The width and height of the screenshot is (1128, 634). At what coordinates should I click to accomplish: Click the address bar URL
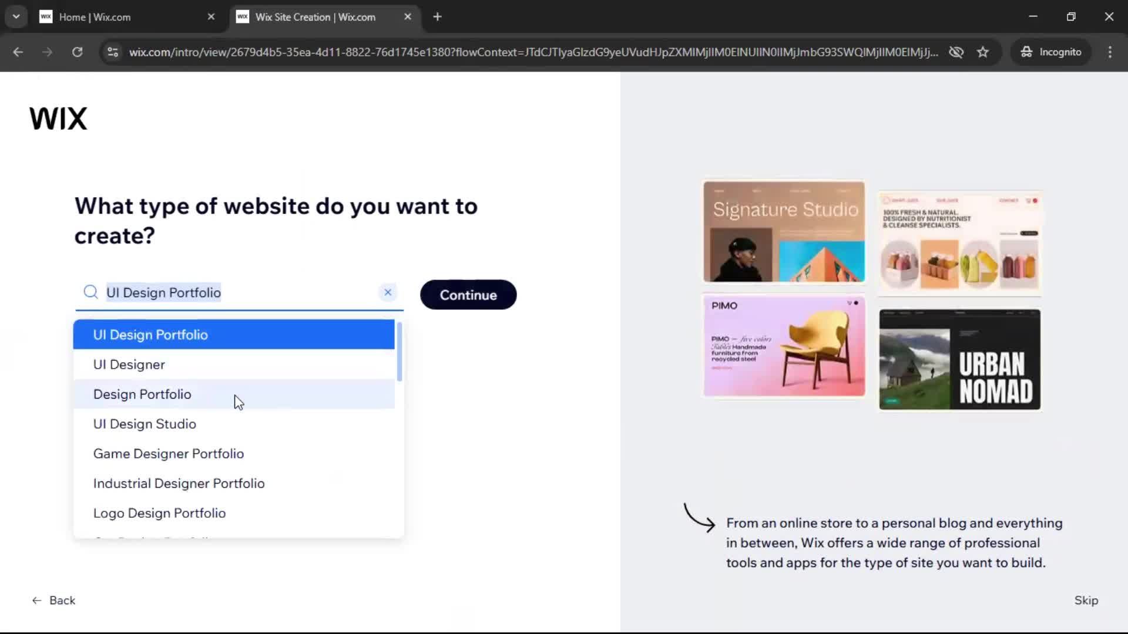click(x=533, y=52)
